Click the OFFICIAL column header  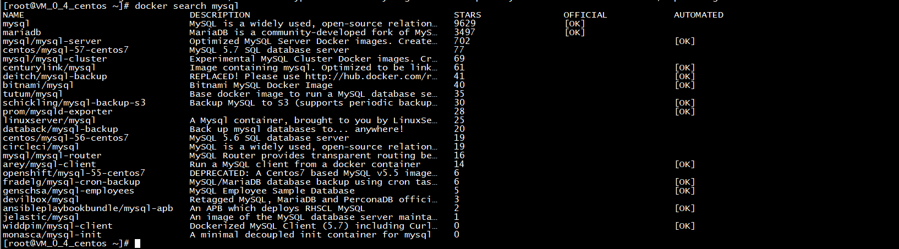[x=585, y=15]
